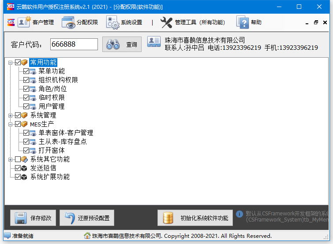Select the 主从表-库存盘点 tree item
The width and height of the screenshot is (333, 244).
coord(63,141)
